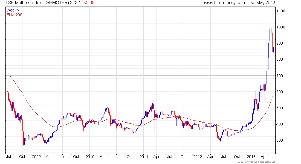Click the chart title TSE Mothers Index (TSEMOTHR)
The image size is (301, 164).
coord(37,3)
